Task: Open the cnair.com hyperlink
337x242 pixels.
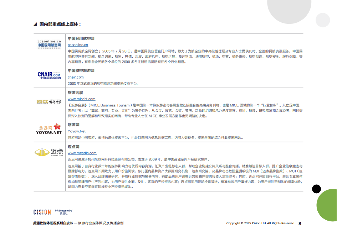Action: [76, 77]
